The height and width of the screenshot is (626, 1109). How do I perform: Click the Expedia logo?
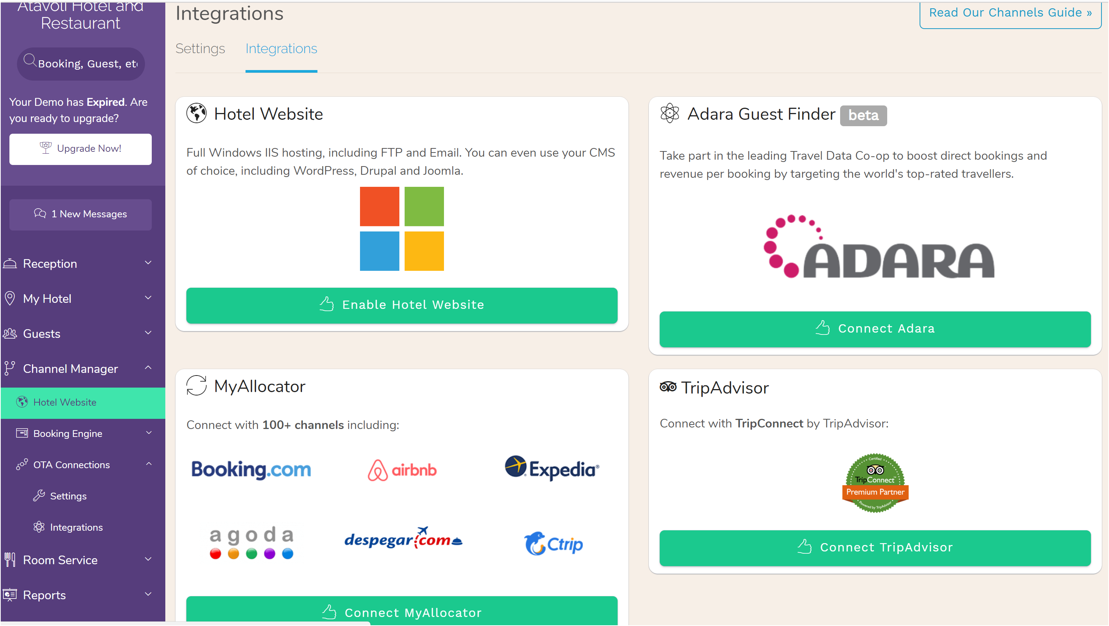click(552, 468)
